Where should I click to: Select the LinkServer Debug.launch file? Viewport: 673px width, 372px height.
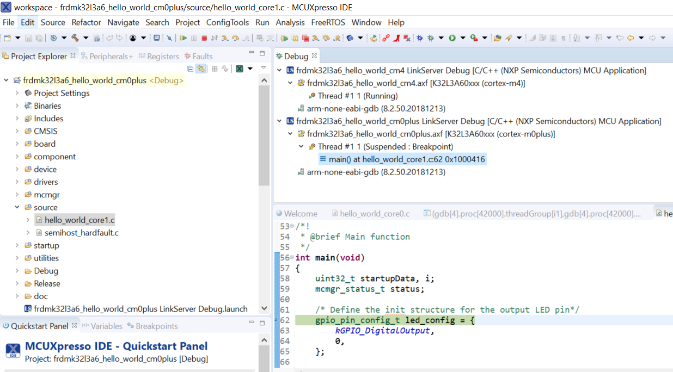tap(136, 309)
